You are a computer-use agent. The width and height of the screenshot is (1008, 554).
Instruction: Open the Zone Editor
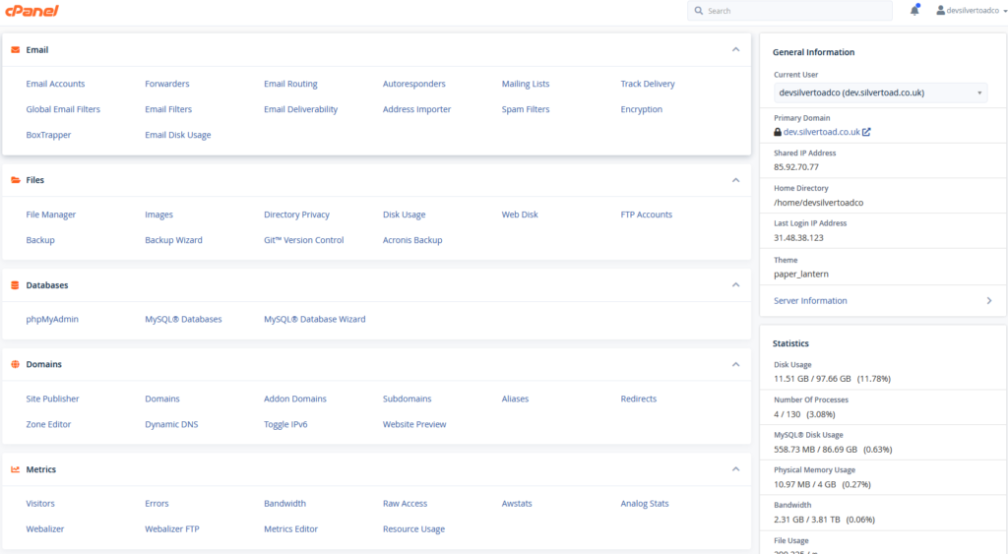(x=48, y=424)
